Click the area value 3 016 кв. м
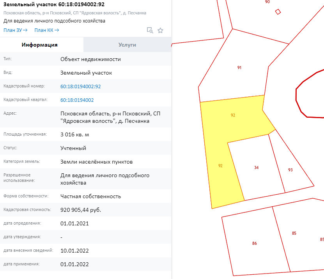Viewport: 324px width, 279px height. coord(74,134)
